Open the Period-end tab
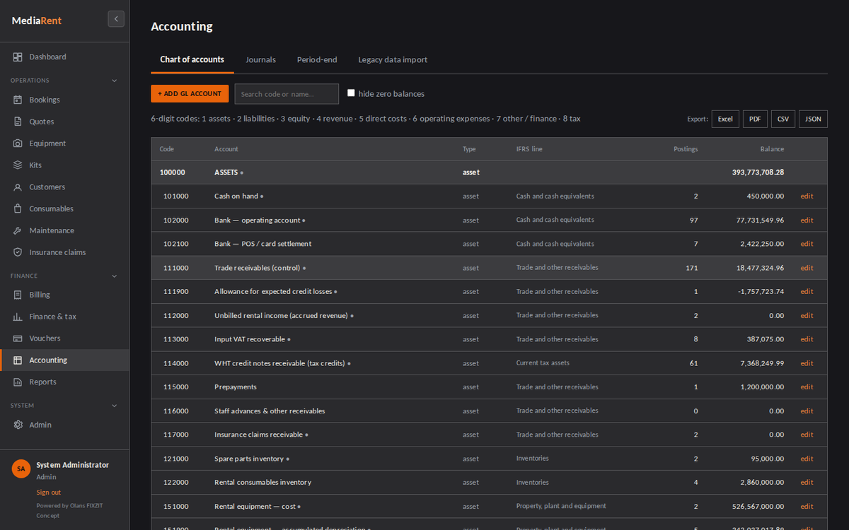 tap(317, 60)
